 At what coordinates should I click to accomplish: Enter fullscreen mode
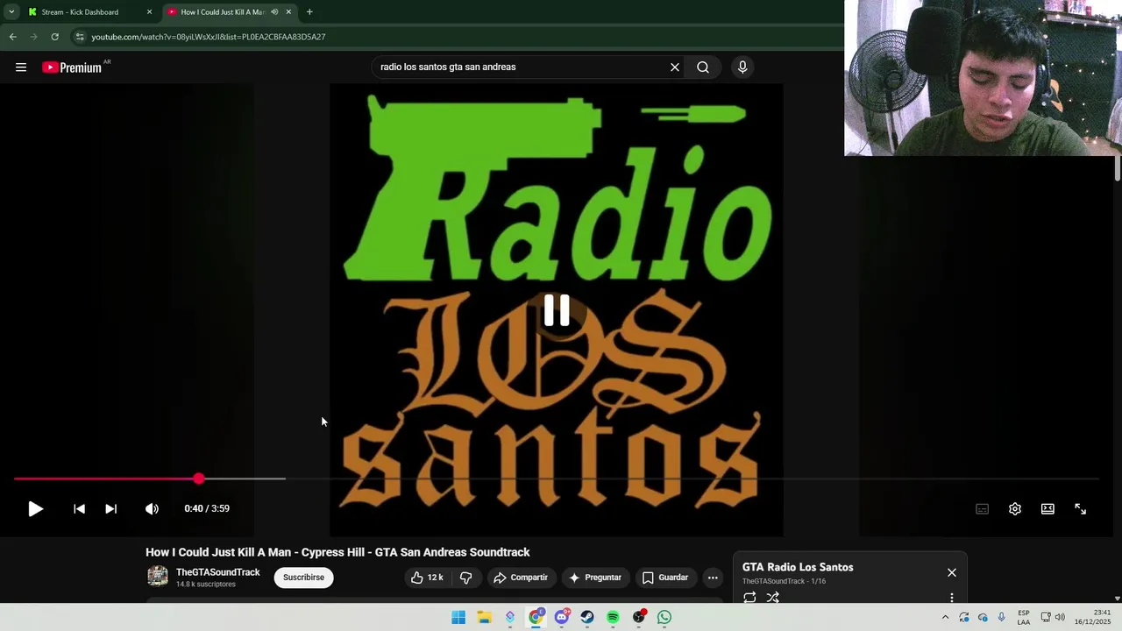[x=1081, y=509]
